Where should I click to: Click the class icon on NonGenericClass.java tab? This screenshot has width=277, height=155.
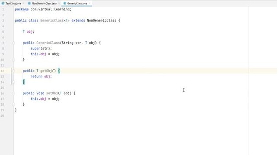coord(29,3)
